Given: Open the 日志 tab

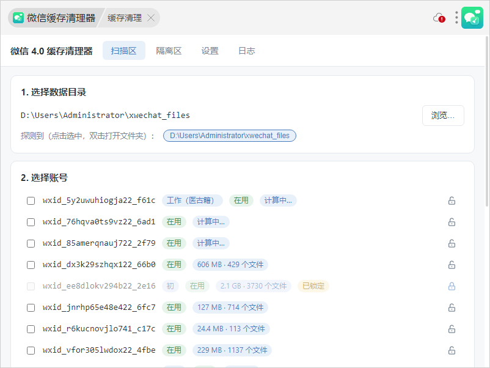Looking at the screenshot, I should pyautogui.click(x=247, y=51).
